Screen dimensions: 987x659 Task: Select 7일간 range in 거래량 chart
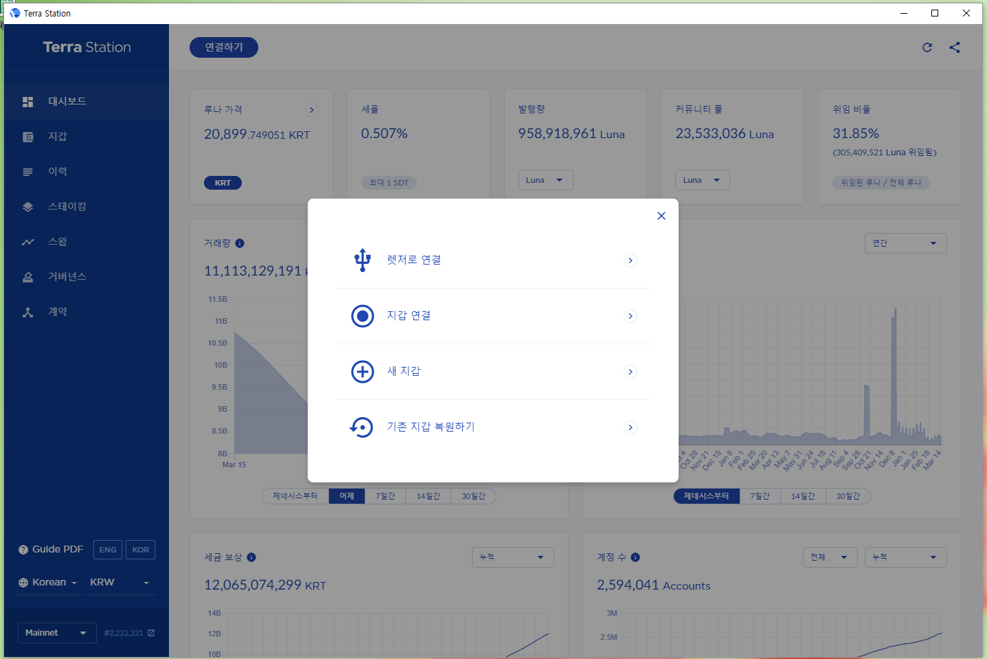click(x=385, y=496)
